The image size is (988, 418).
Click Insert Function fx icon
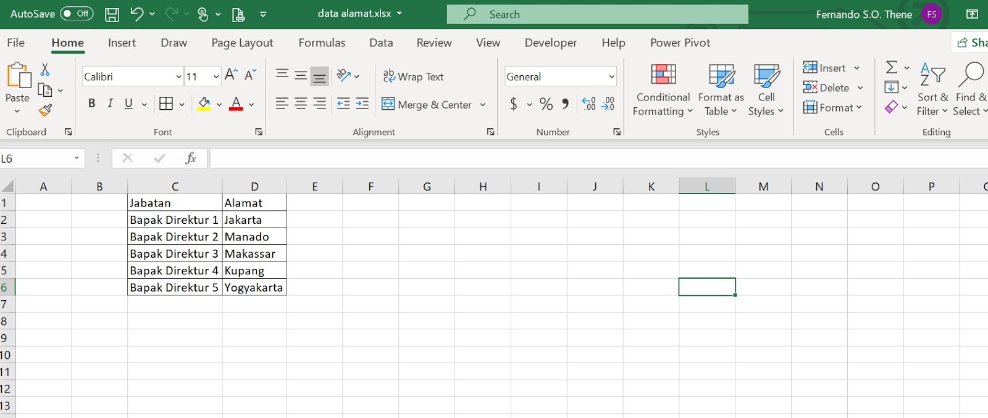click(191, 158)
